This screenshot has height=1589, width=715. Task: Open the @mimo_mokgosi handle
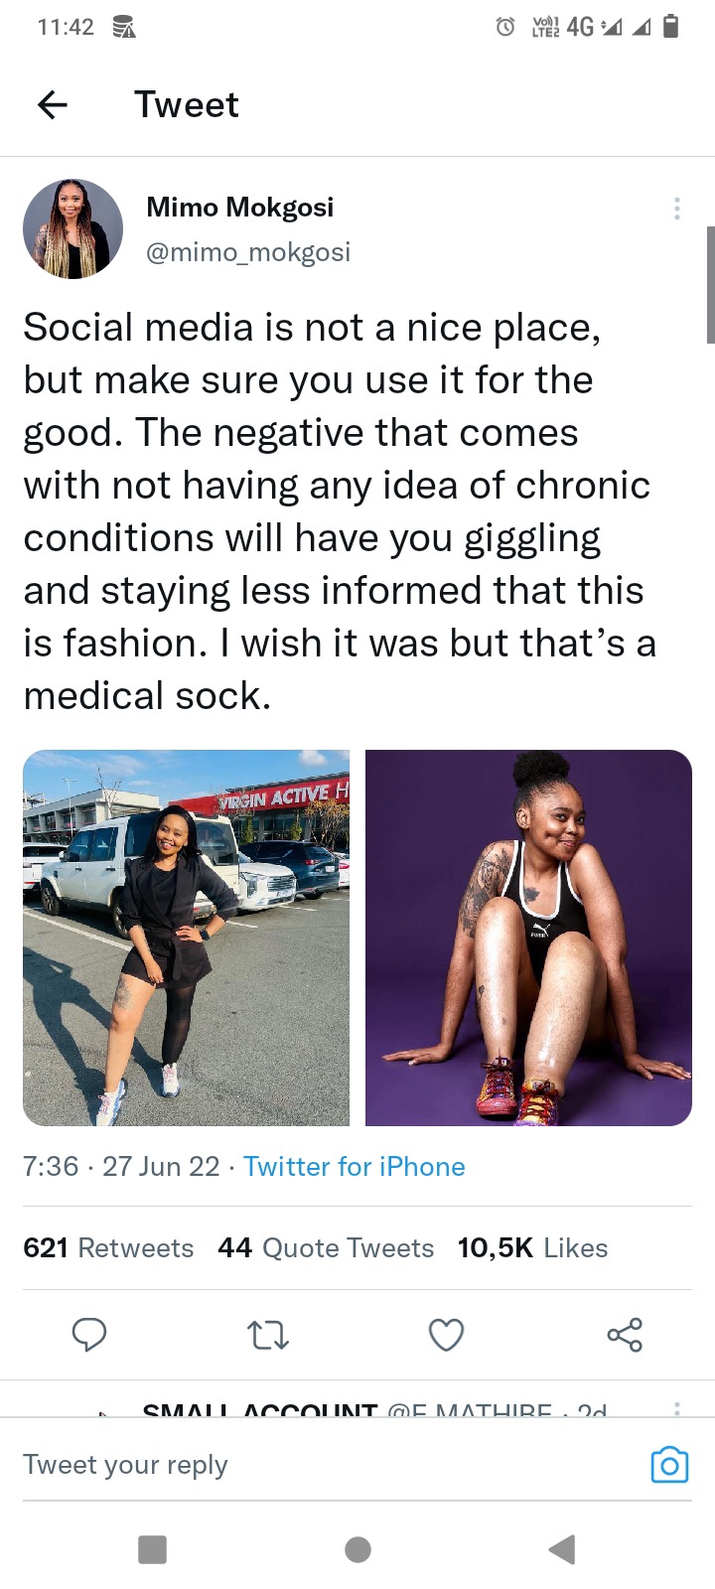click(248, 252)
